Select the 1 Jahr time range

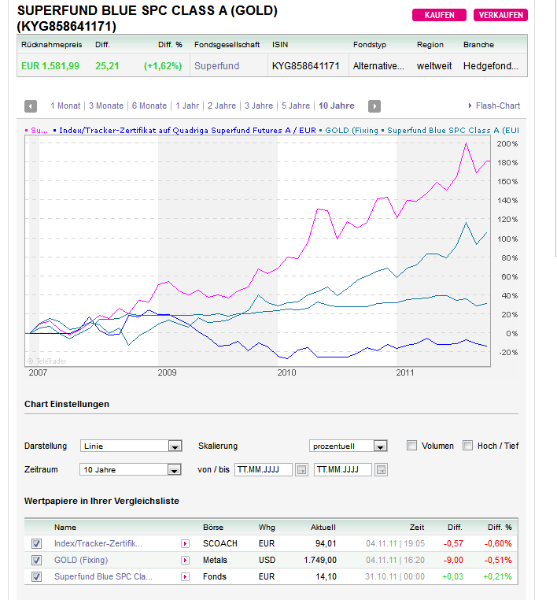(187, 106)
